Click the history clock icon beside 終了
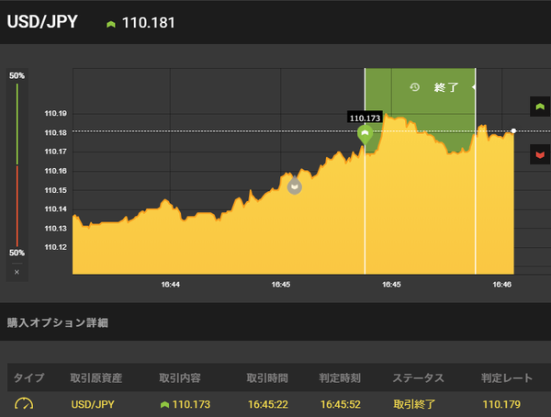Image resolution: width=551 pixels, height=417 pixels. [x=415, y=87]
